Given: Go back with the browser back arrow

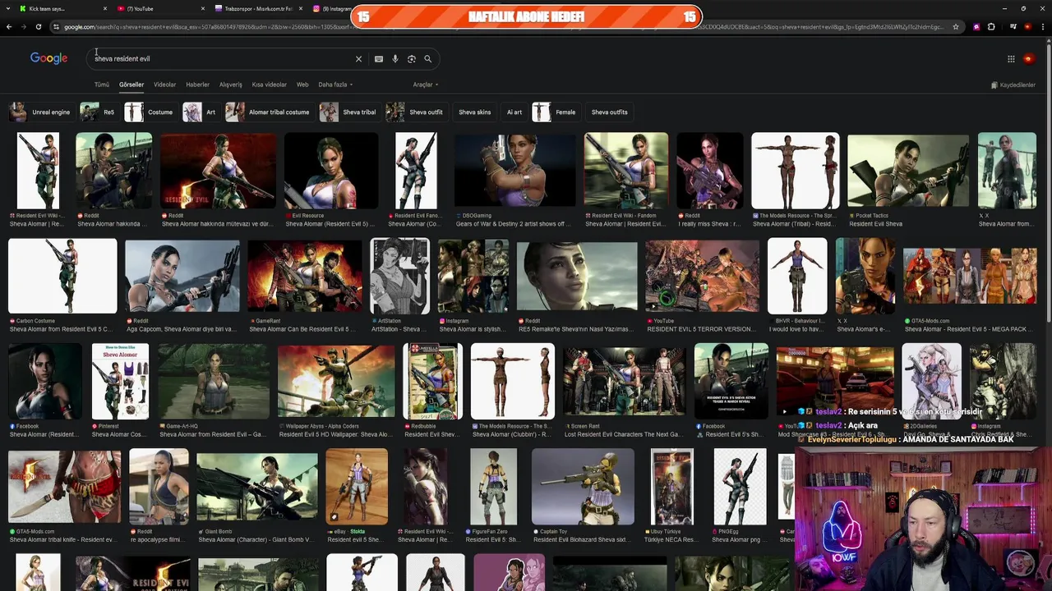Looking at the screenshot, I should 9,27.
